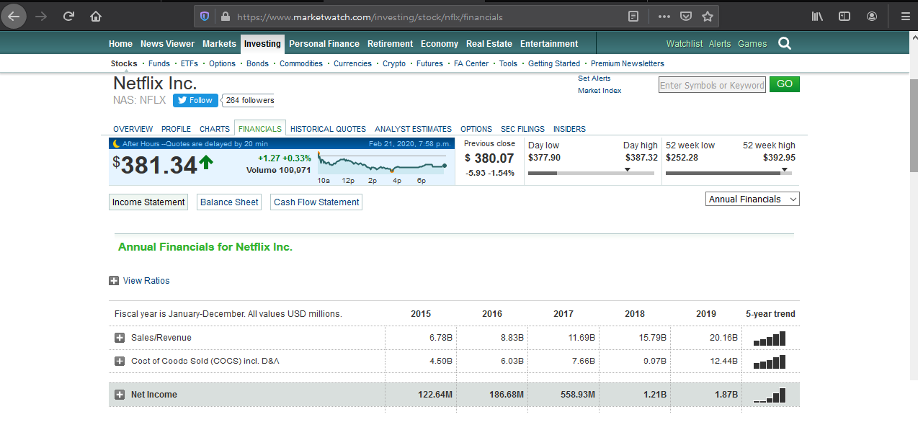Click Set Alerts link
Image resolution: width=918 pixels, height=435 pixels.
[x=594, y=79]
